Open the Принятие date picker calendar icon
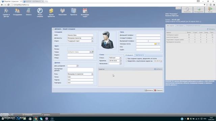The height and width of the screenshot is (121, 216). point(120,61)
